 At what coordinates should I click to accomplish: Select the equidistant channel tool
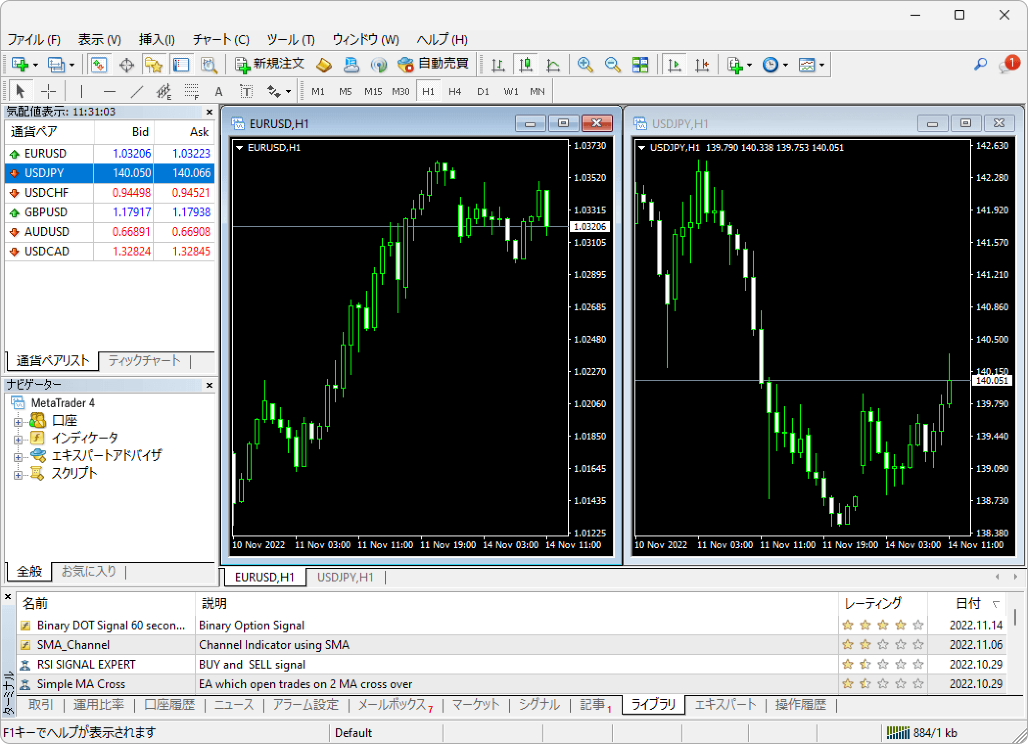[164, 91]
